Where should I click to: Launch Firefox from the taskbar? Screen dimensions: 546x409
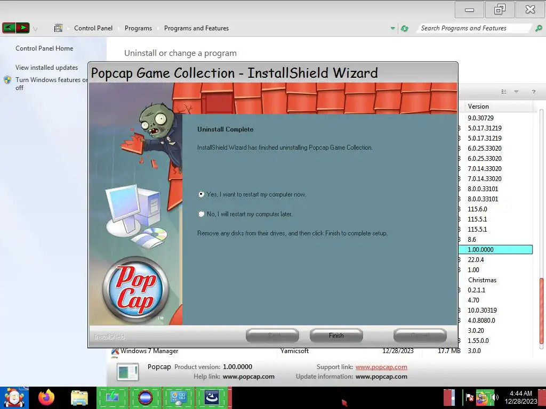46,397
